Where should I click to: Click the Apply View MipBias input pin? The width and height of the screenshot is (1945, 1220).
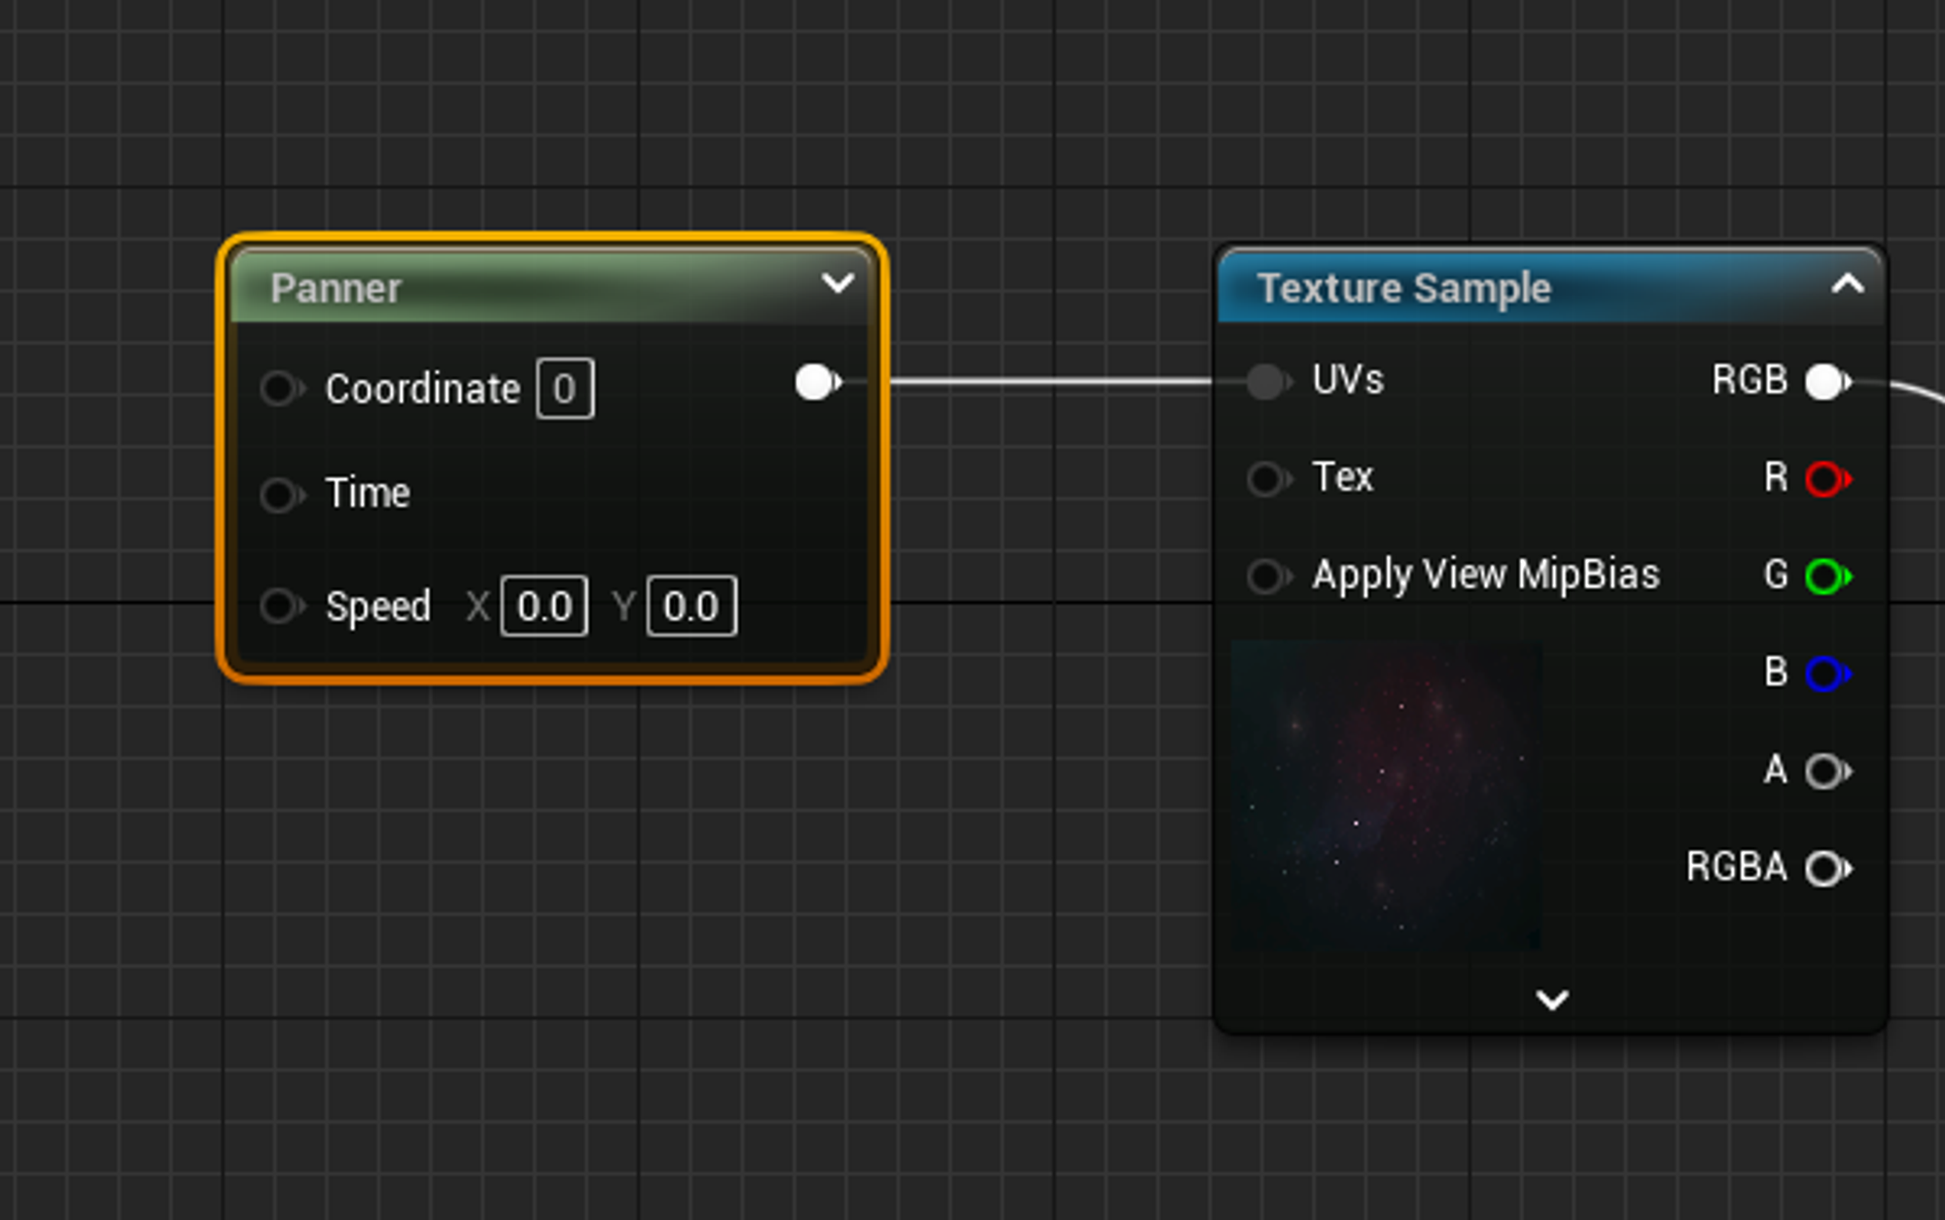click(x=1268, y=575)
